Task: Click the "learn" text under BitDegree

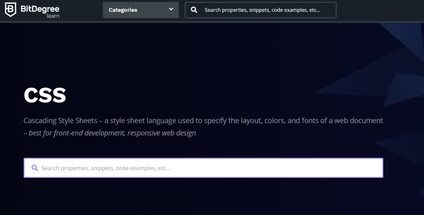Action: 53,16
